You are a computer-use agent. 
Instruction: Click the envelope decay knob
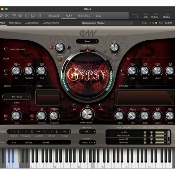(145, 116)
